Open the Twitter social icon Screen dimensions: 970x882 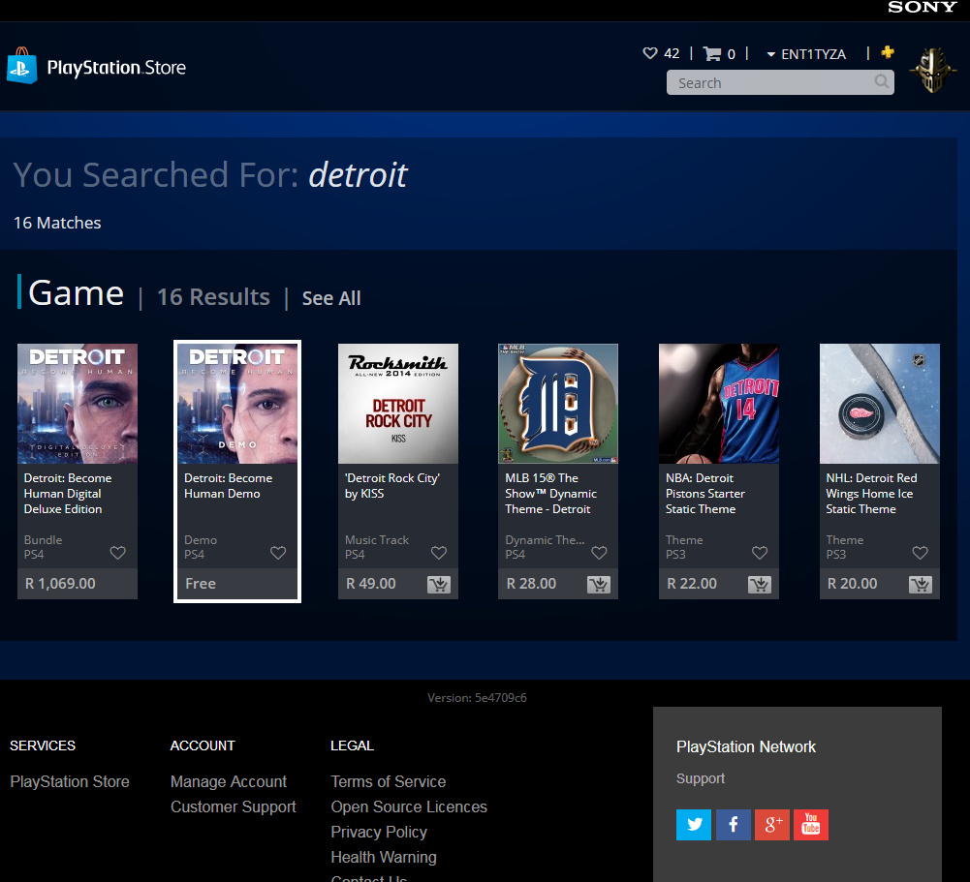(x=694, y=825)
